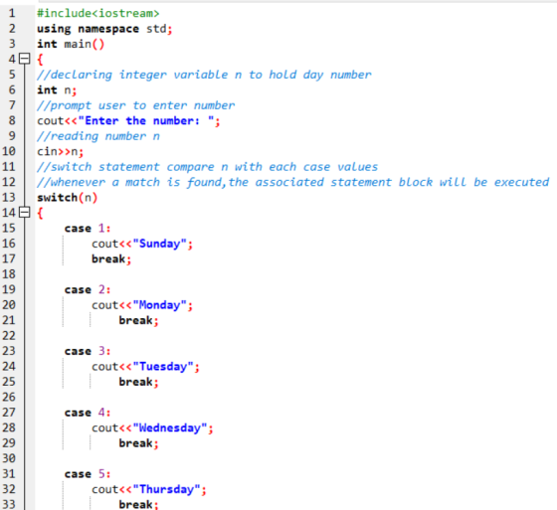This screenshot has height=510, width=557.
Task: Click 'break;' on line 29
Action: click(139, 443)
